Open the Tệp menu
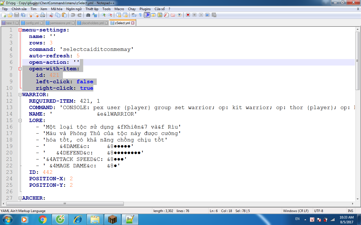Image resolution: width=361 pixels, height=225 pixels. (5, 9)
